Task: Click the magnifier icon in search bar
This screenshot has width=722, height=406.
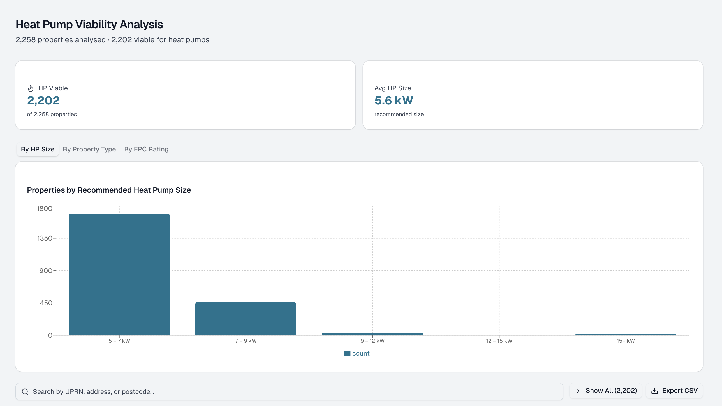Action: coord(25,391)
